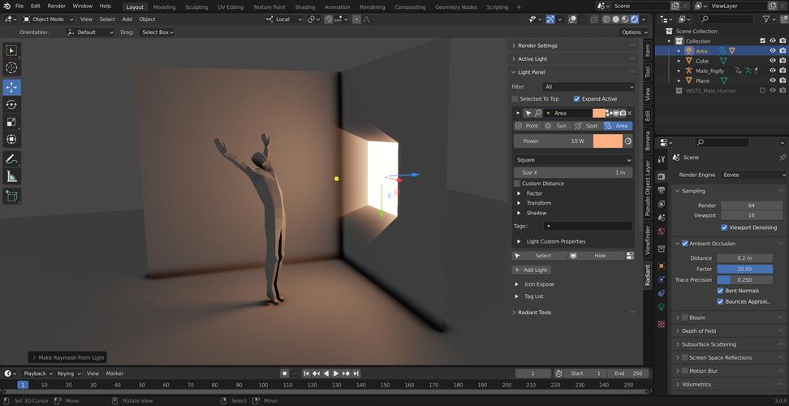Viewport: 789px width, 406px height.
Task: Activate the Scale tool
Action: (11, 123)
